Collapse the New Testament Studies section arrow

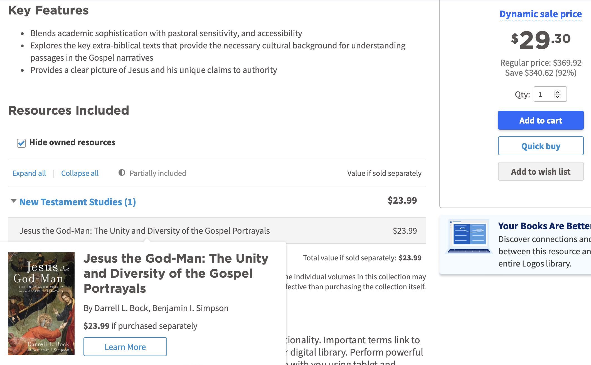[13, 201]
